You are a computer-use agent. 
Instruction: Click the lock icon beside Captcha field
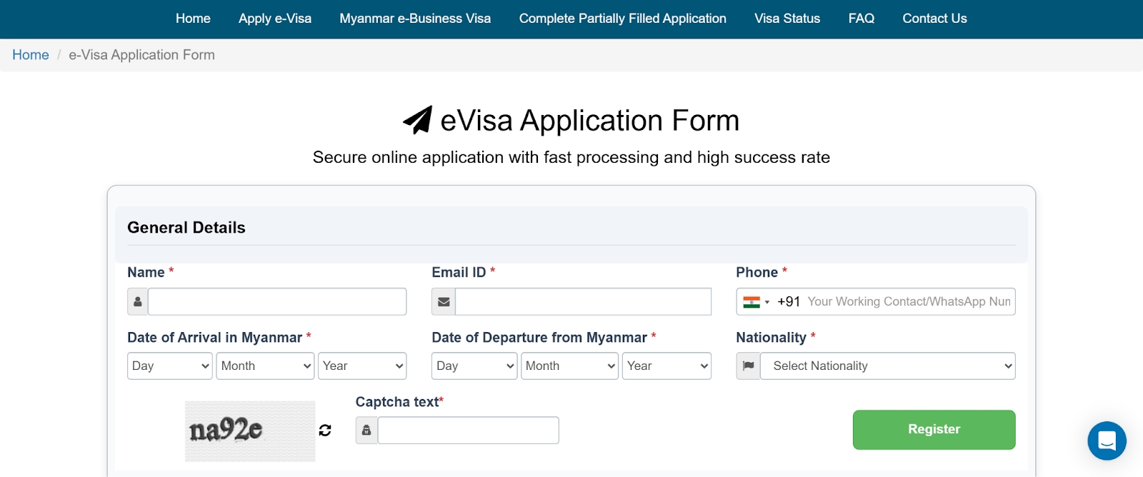[366, 431]
